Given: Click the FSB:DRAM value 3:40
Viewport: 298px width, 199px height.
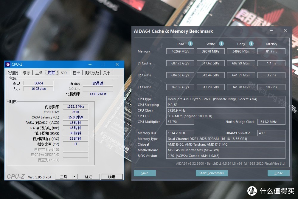Looking at the screenshot, I should (75, 112).
